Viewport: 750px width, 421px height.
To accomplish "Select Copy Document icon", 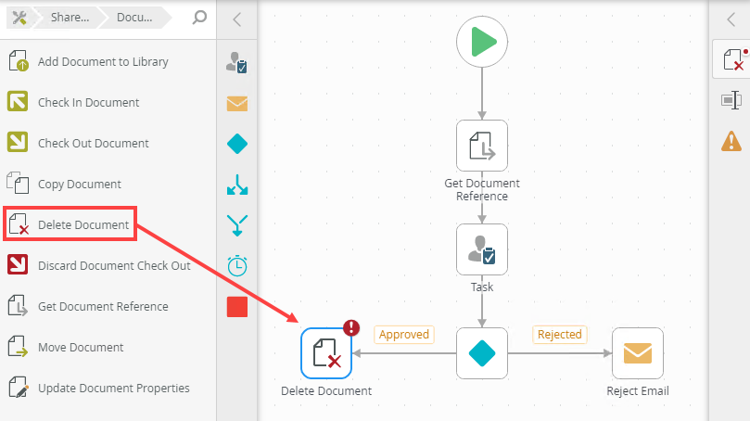I will pos(18,184).
